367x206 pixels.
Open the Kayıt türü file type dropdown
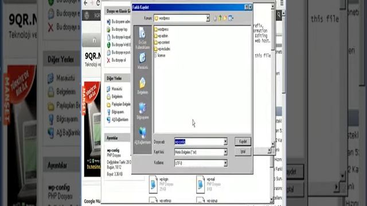(x=225, y=152)
